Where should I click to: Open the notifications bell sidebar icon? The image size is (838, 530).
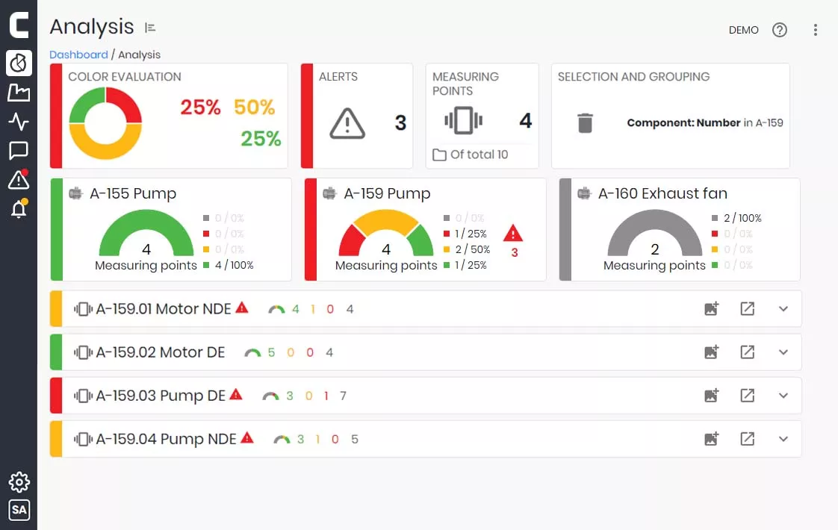coord(19,209)
